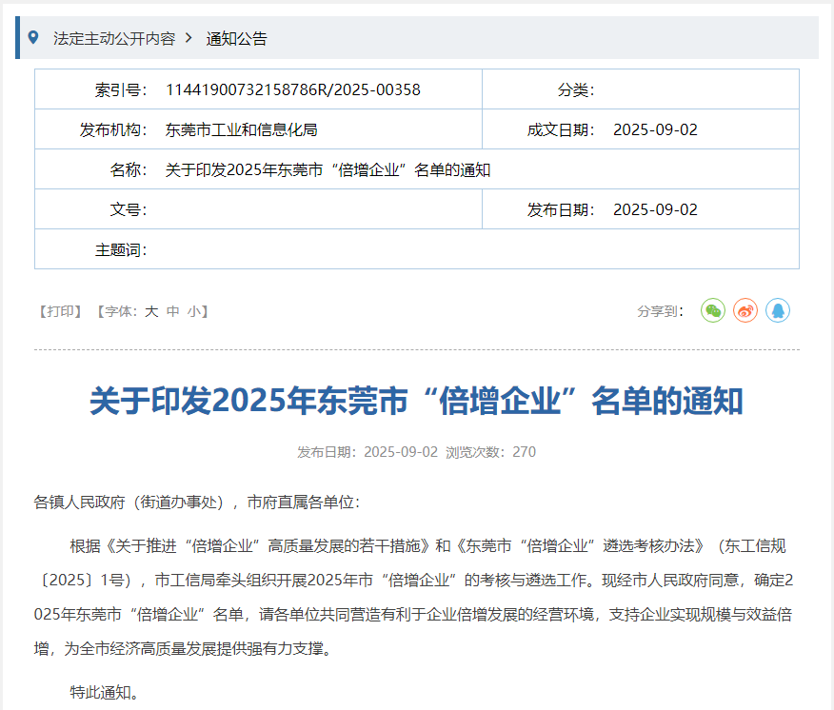Click the location pin icon in breadcrumb bar
The image size is (834, 710).
click(x=34, y=38)
